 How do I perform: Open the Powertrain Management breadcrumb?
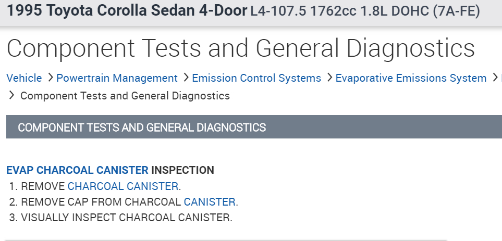117,78
